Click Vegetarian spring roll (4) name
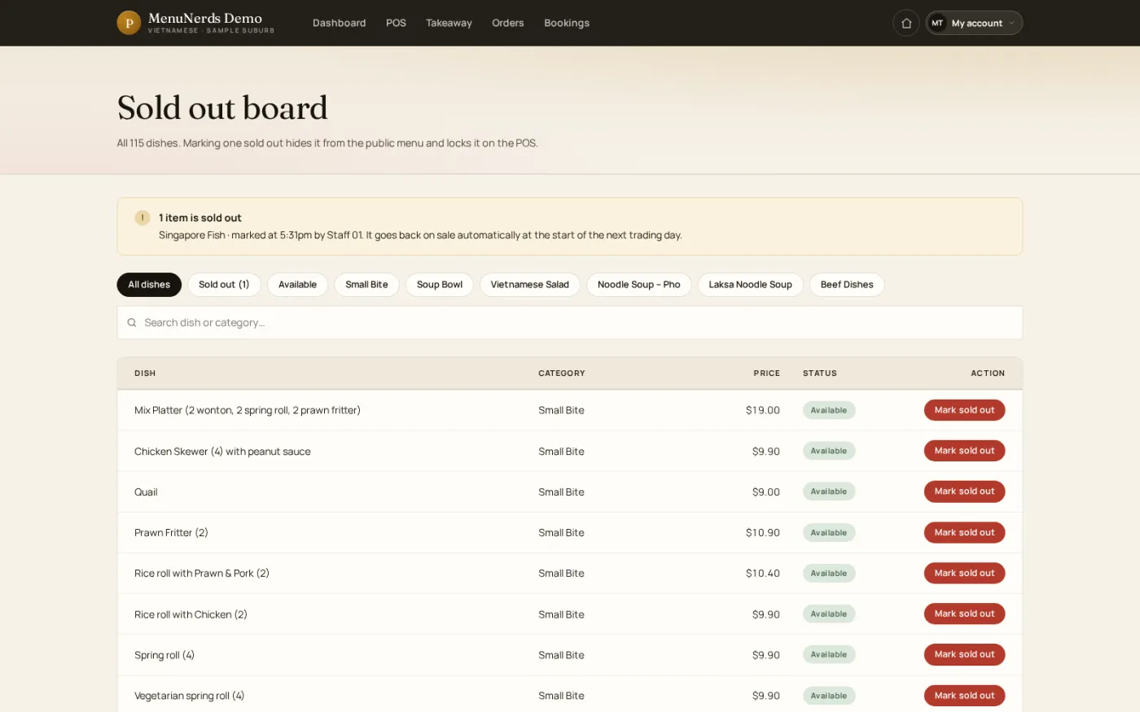 189,696
